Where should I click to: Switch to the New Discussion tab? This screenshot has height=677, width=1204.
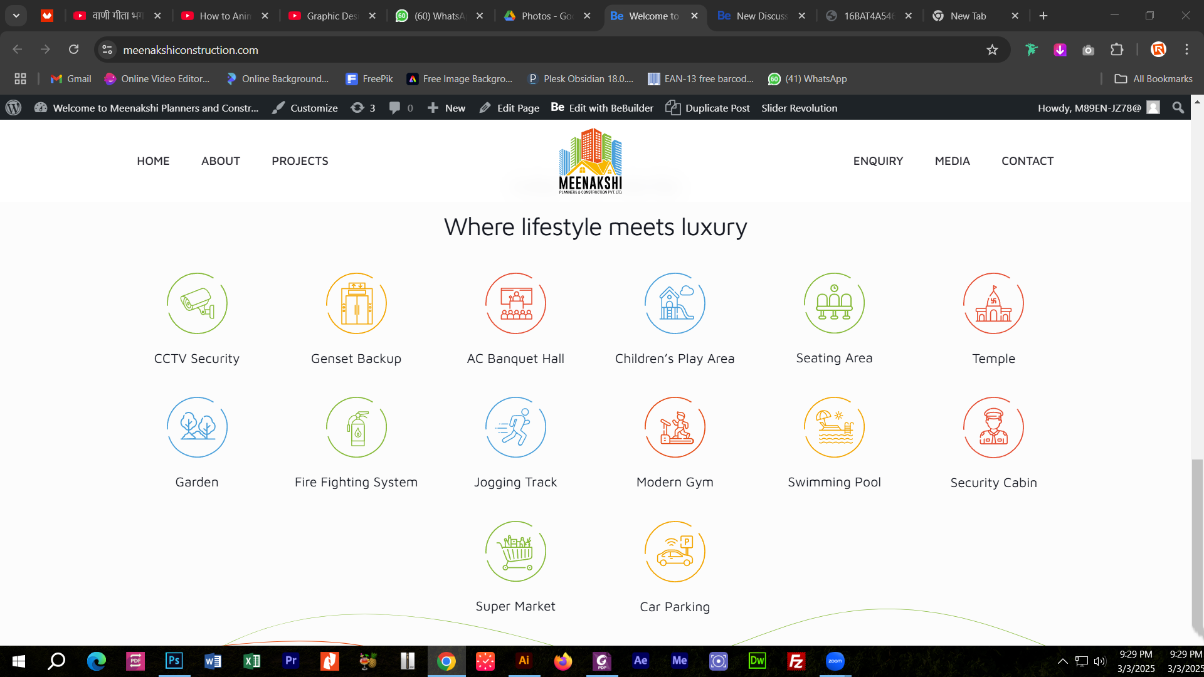[761, 16]
